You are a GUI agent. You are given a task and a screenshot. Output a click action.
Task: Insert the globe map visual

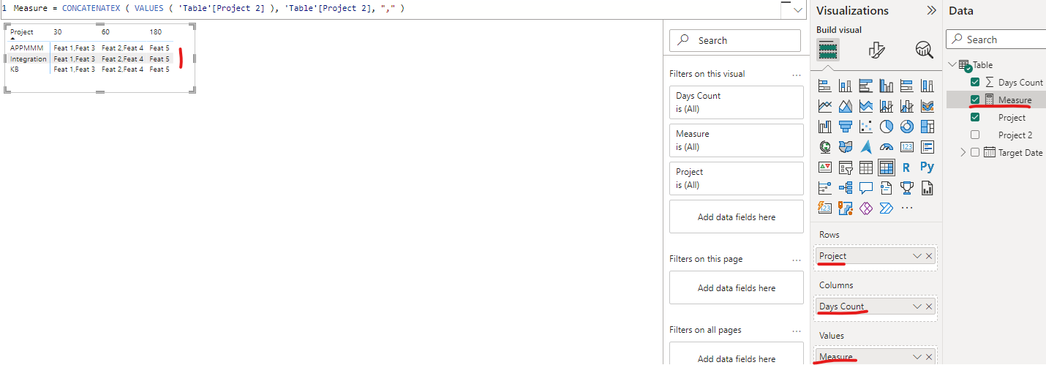(825, 147)
